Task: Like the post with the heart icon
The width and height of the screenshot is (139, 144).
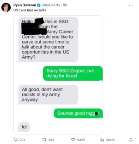Action: point(73,140)
